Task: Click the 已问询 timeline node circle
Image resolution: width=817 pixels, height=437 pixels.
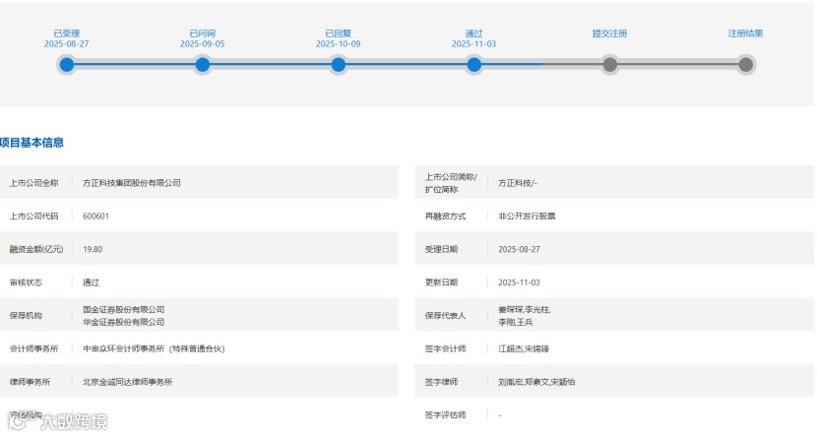Action: pos(202,65)
